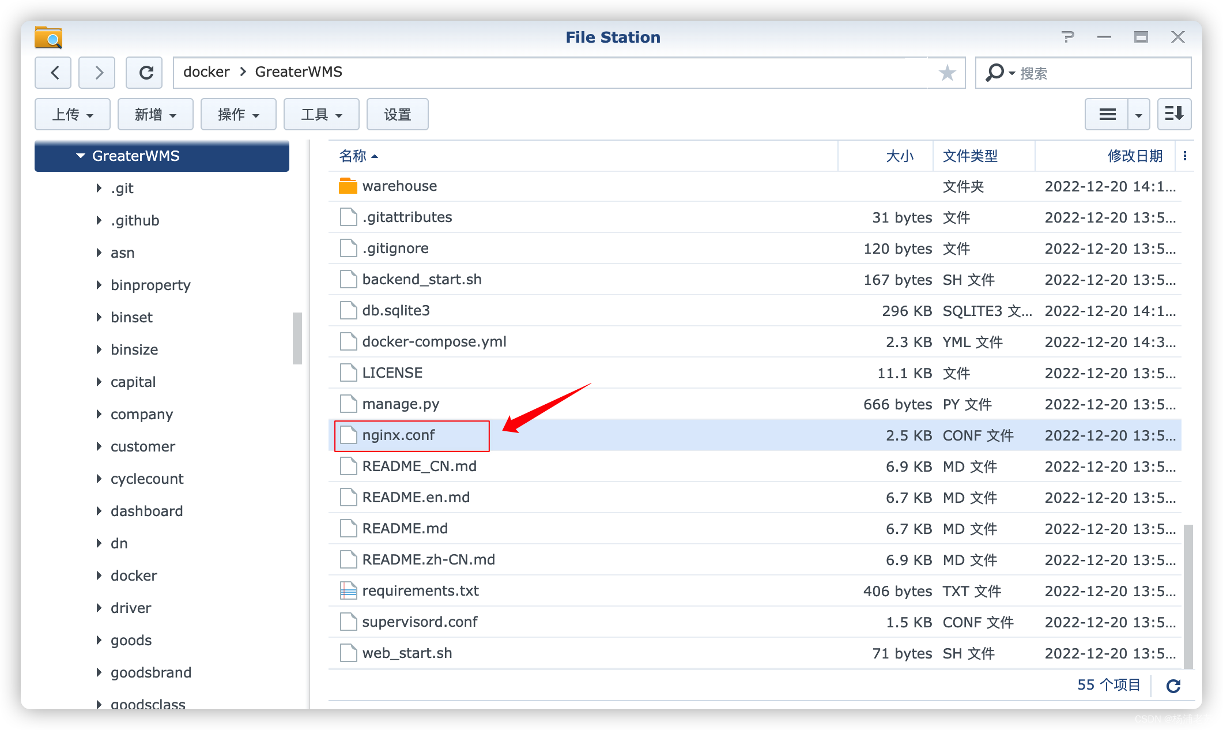Go forward with the forward arrow button
The height and width of the screenshot is (730, 1223).
click(97, 73)
